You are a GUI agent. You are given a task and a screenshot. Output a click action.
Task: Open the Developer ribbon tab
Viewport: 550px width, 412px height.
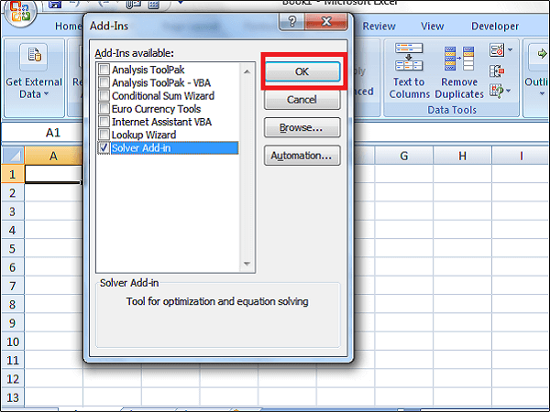(494, 27)
